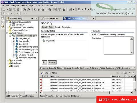Click the filter icon in Tasks toolbar
This screenshot has height=103, width=137.
pyautogui.click(x=126, y=73)
